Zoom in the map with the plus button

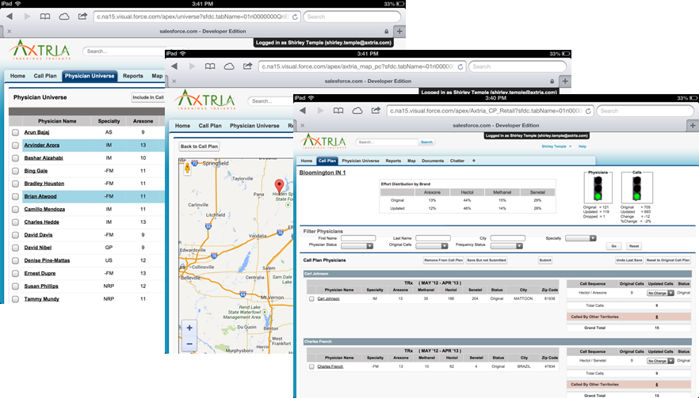click(x=189, y=328)
